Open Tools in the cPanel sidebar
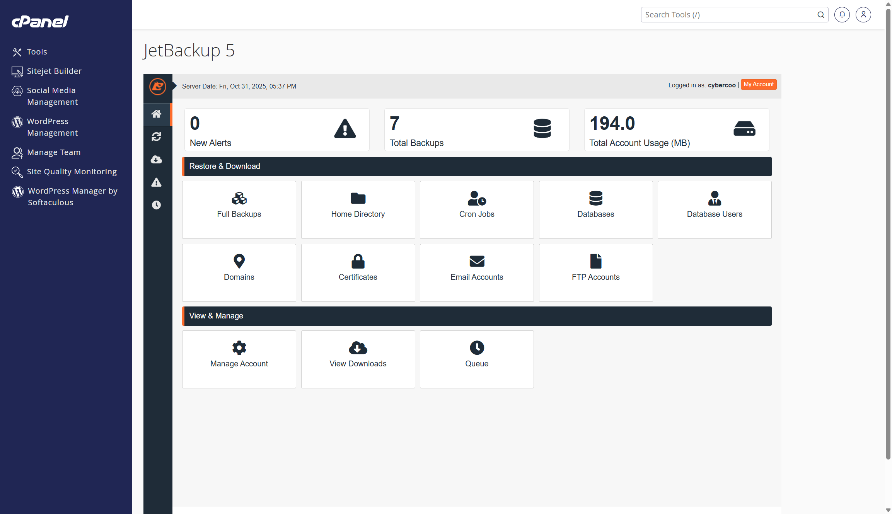Viewport: 892px width, 514px height. 37,52
